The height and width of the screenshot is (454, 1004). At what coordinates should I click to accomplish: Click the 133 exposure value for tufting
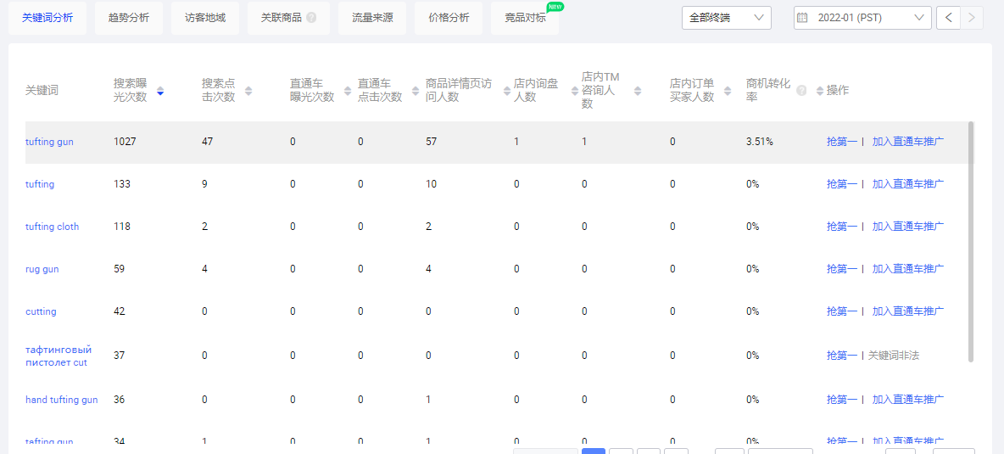121,184
